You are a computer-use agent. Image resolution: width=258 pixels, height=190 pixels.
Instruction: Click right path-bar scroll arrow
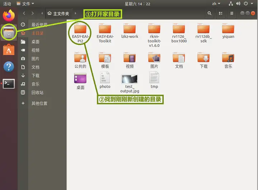[x=76, y=13]
